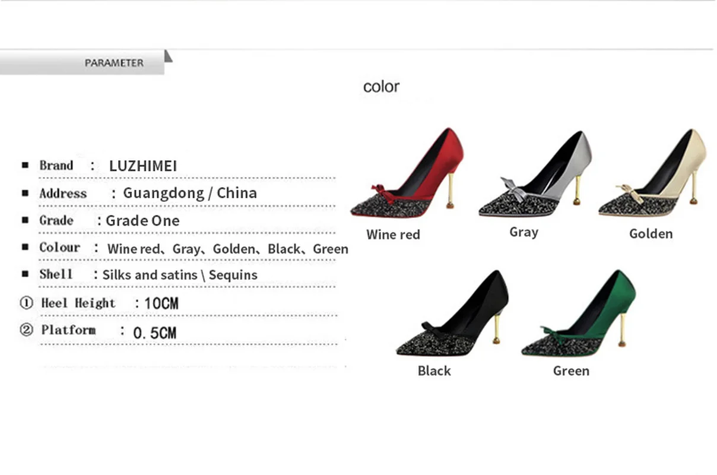
Task: Select the Wine red shoe image
Action: pyautogui.click(x=407, y=173)
